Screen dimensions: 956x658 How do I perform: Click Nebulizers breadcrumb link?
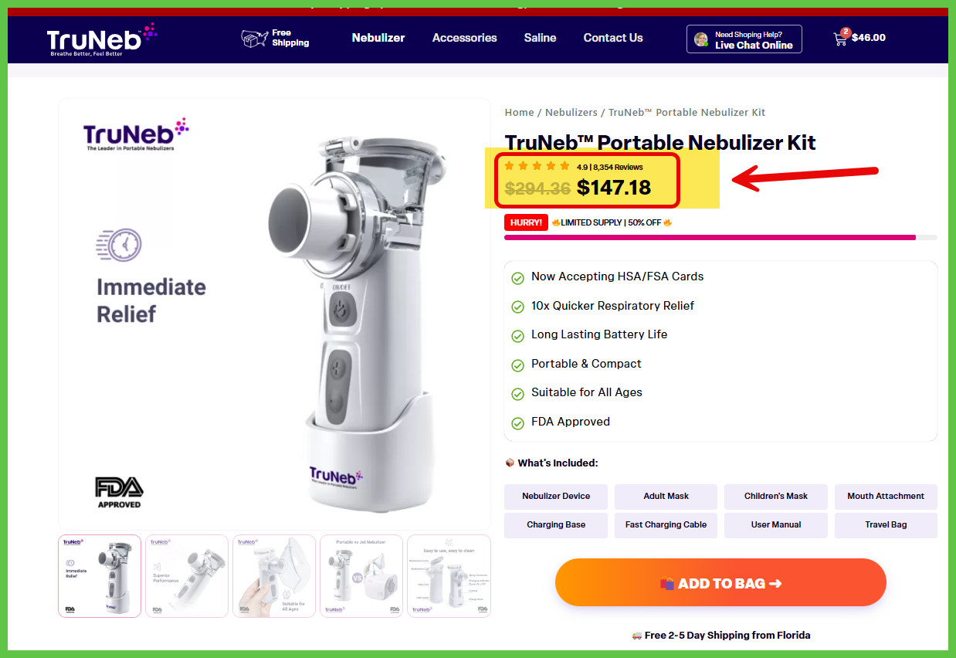click(572, 113)
